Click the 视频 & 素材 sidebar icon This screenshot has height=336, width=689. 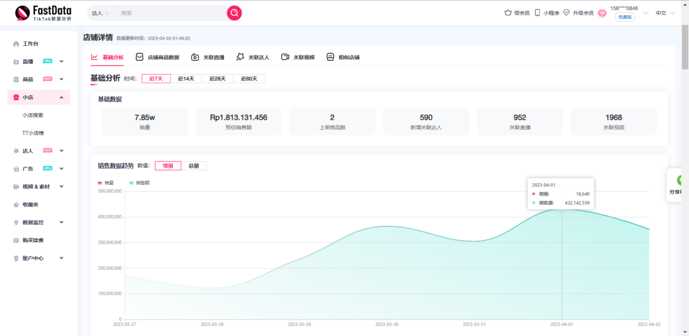coord(16,187)
